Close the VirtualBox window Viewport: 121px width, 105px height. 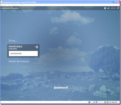118,2
